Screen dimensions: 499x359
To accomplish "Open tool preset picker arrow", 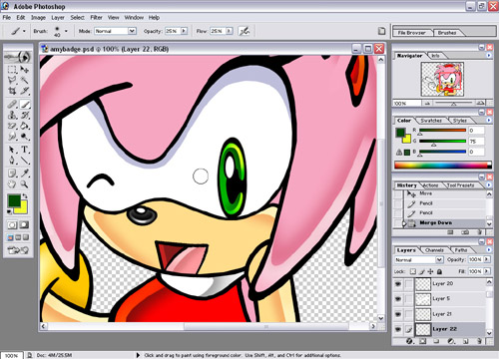I will [24, 31].
